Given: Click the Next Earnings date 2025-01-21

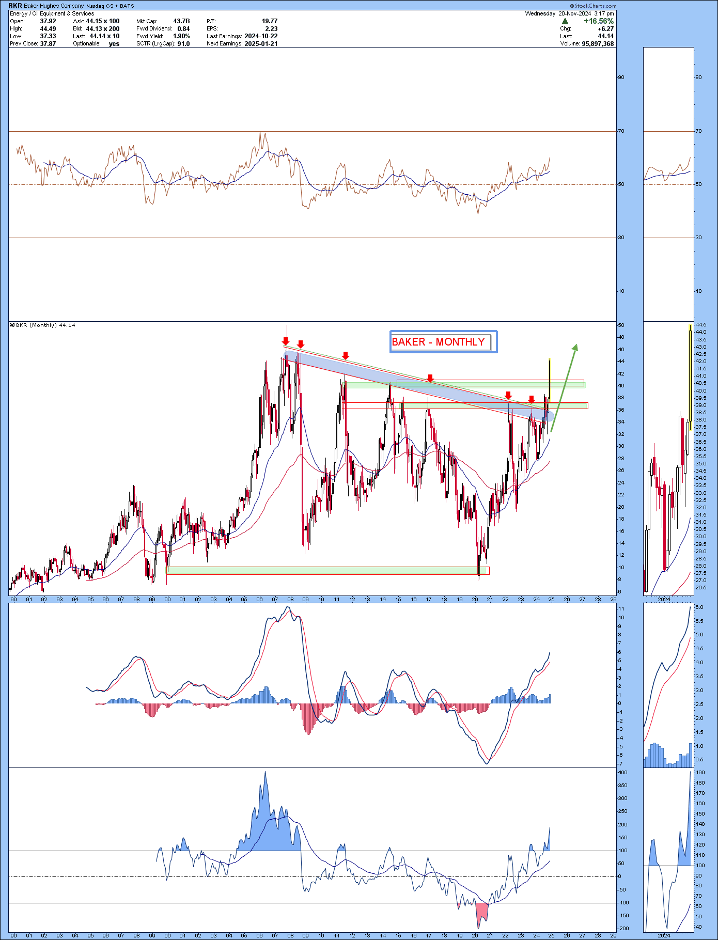Looking at the screenshot, I should [x=261, y=44].
